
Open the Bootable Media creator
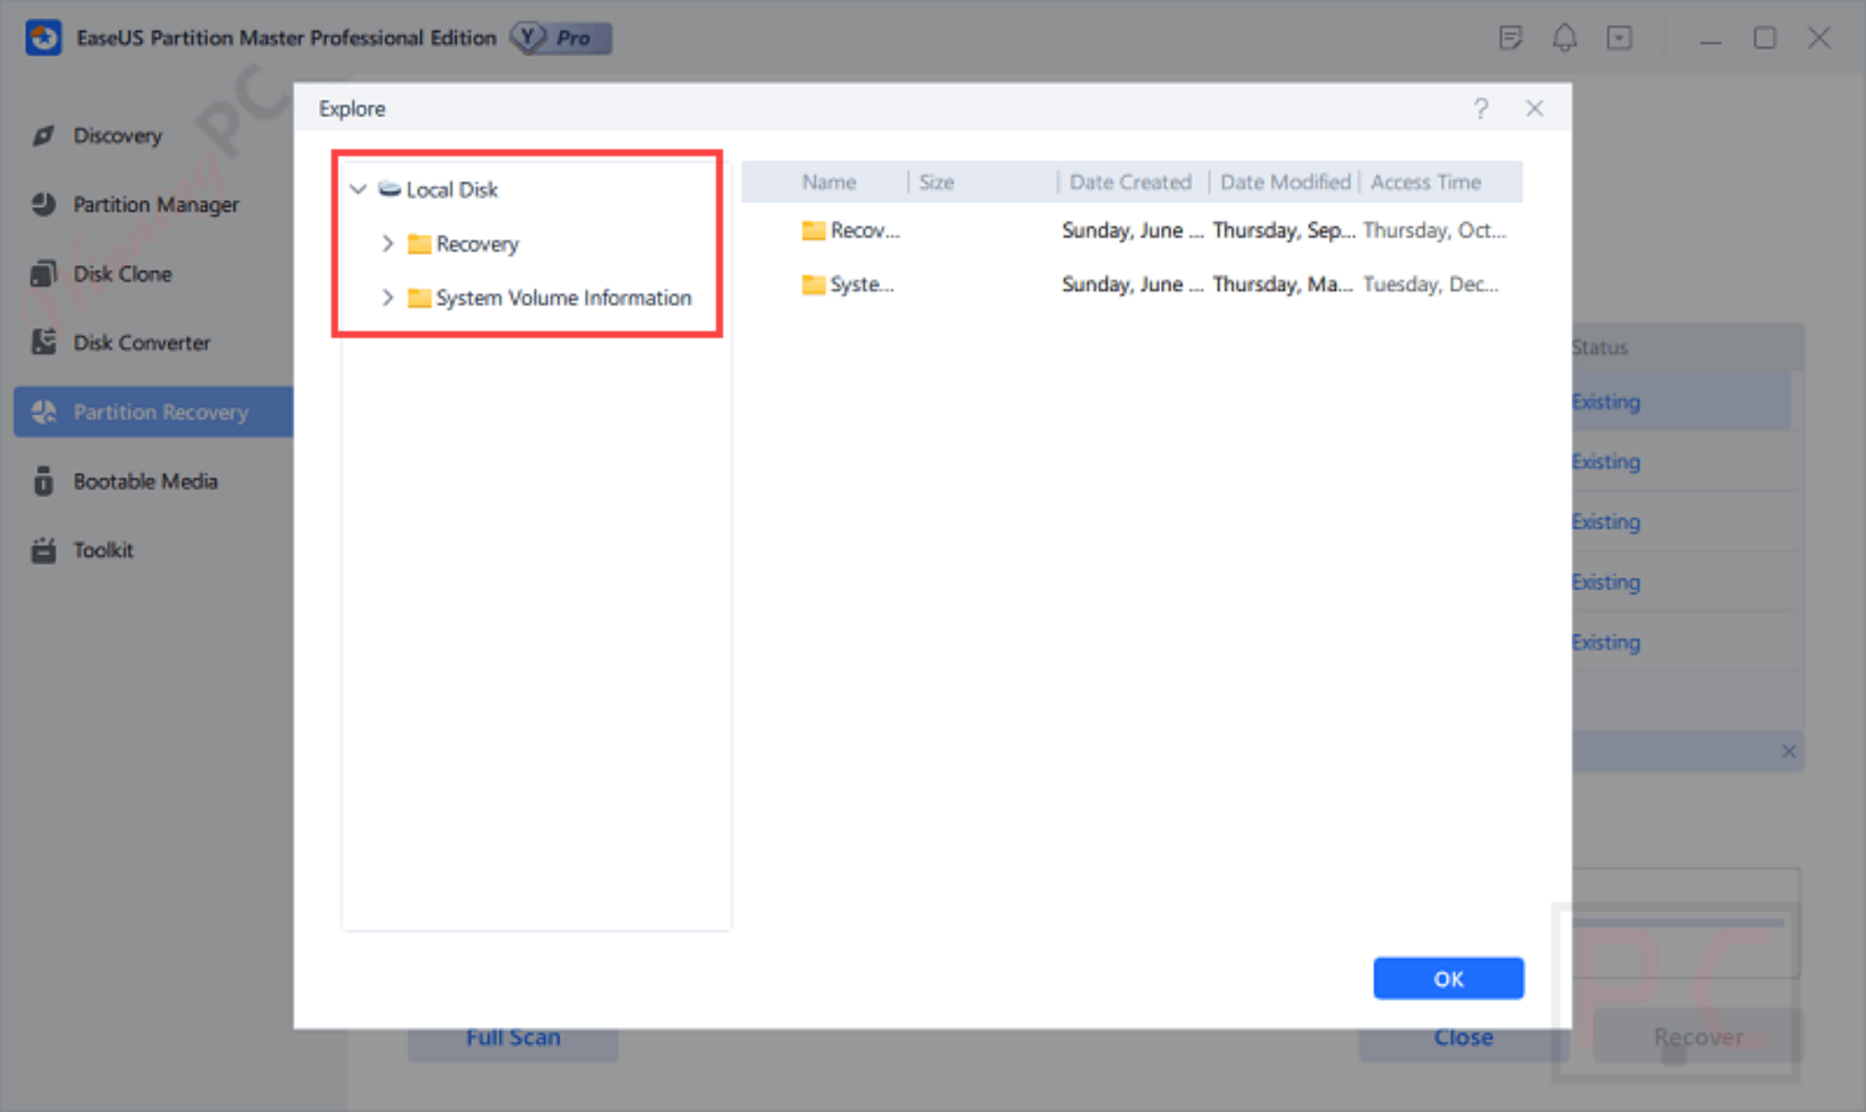click(x=146, y=481)
